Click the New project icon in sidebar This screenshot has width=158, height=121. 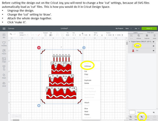point(4,35)
